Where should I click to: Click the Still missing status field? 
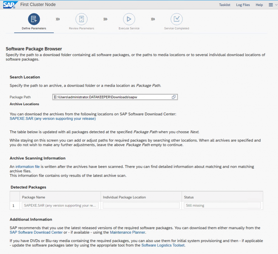pyautogui.click(x=222, y=205)
